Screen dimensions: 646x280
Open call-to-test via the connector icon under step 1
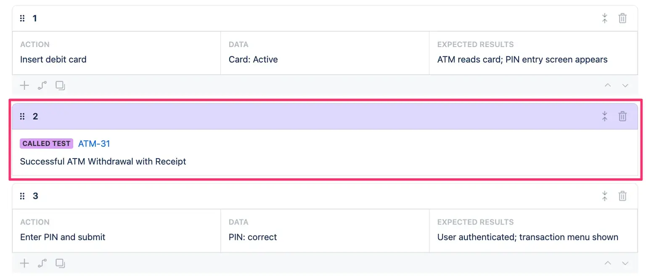pos(42,85)
